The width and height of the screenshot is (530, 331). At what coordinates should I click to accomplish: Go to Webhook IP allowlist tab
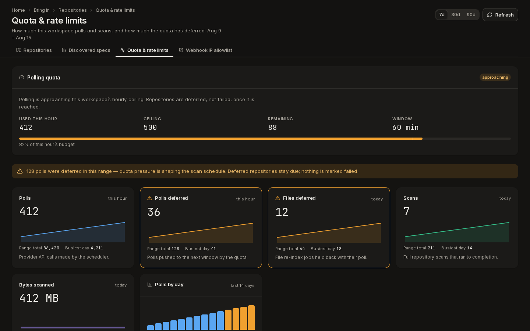205,50
